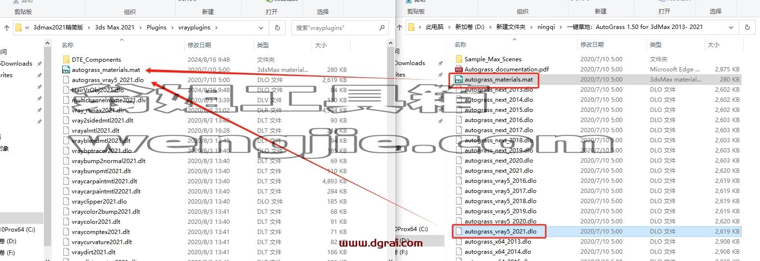Expand hidden path chevron before 3dmax2021精简版

27,28
